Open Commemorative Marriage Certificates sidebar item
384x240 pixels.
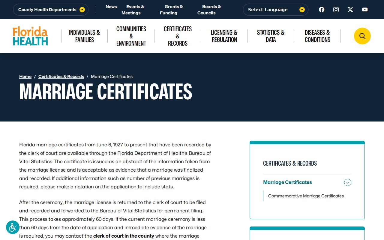(306, 196)
